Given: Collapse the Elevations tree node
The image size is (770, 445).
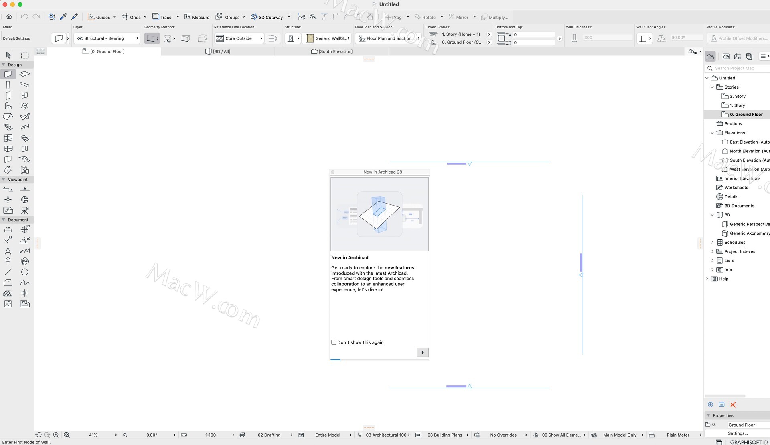Looking at the screenshot, I should pyautogui.click(x=712, y=133).
